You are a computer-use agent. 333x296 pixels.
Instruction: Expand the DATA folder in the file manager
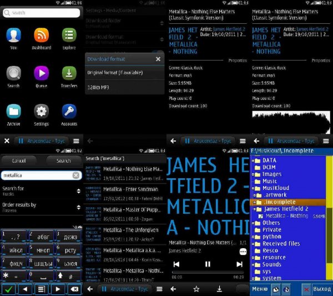tap(253, 160)
